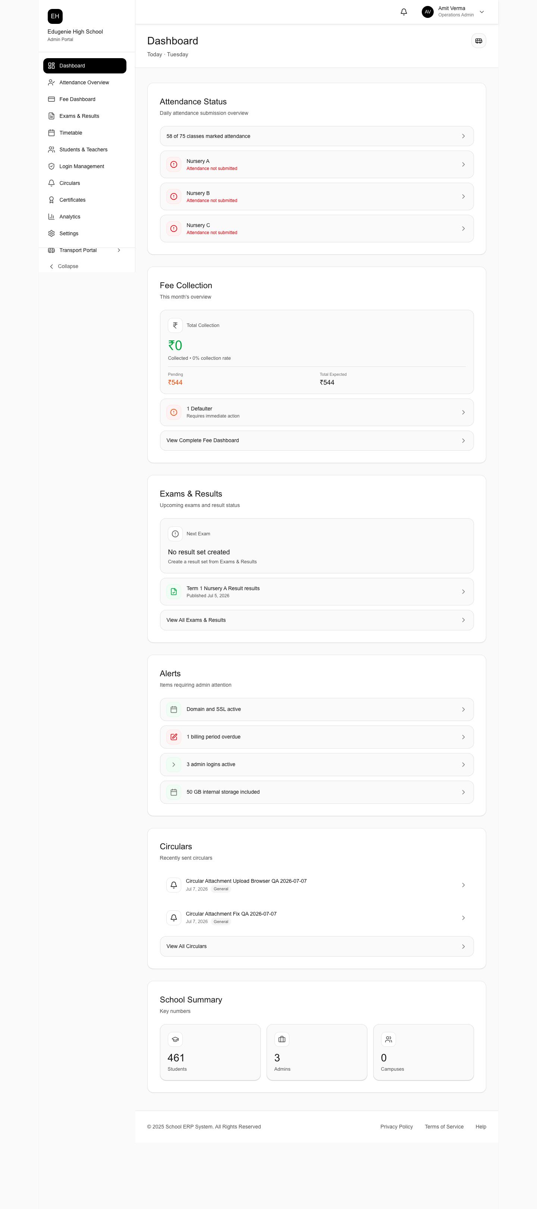
Task: Click the Certificates ribbon icon
Action: (x=51, y=200)
